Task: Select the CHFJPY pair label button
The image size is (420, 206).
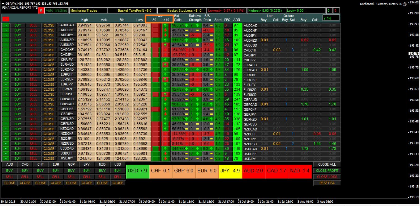Action: [67, 60]
